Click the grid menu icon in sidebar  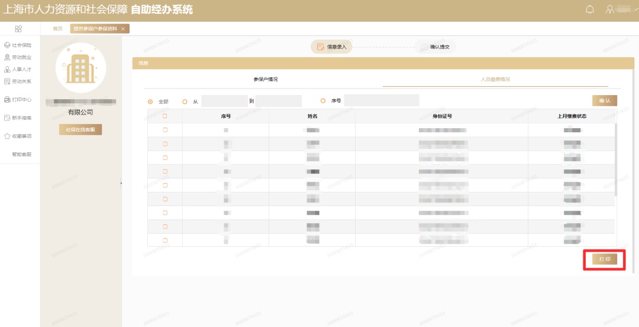tap(18, 29)
